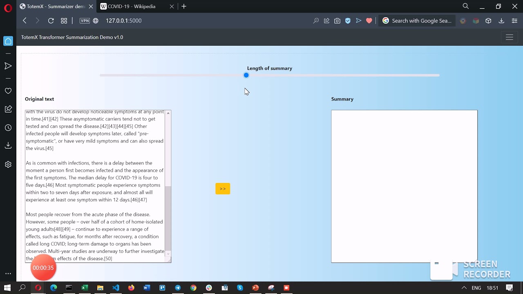This screenshot has height=294, width=523.
Task: Click the paragraph starting 'As is common with infections'
Action: pos(95,181)
